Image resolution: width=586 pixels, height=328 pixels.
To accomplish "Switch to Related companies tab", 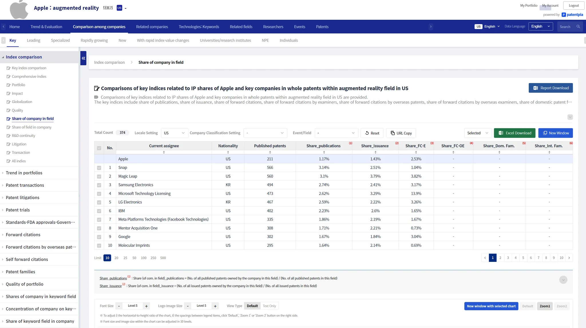I will click(152, 27).
